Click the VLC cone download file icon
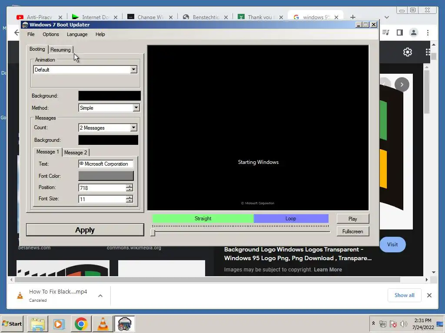Image resolution: width=445 pixels, height=333 pixels. [x=20, y=296]
